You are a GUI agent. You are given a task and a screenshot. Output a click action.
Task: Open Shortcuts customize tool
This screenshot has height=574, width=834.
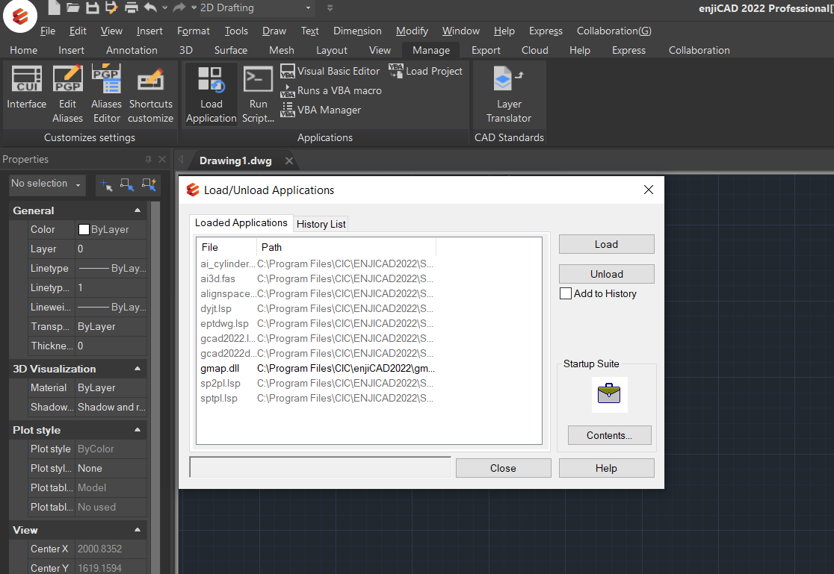click(x=150, y=95)
